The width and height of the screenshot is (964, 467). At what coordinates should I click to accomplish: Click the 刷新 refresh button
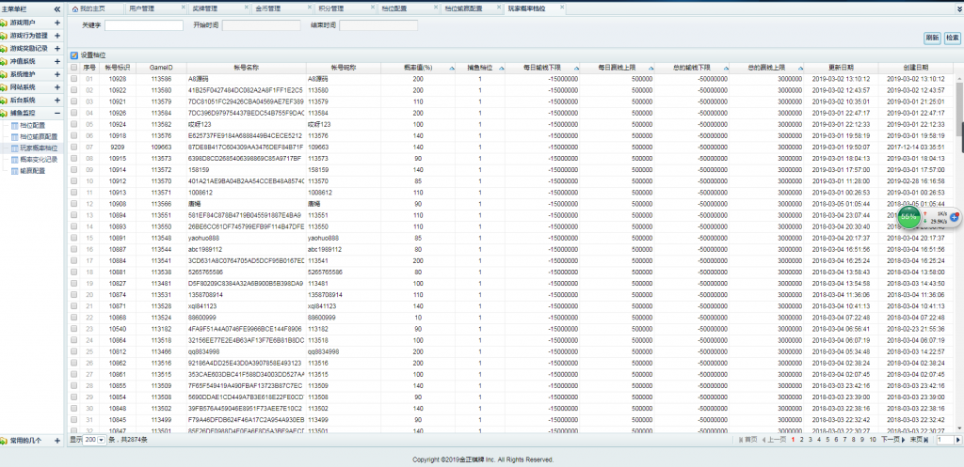932,39
